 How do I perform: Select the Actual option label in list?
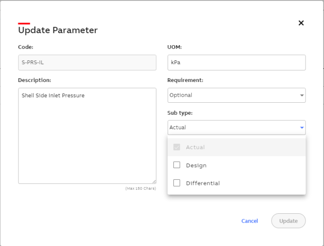[x=195, y=147]
